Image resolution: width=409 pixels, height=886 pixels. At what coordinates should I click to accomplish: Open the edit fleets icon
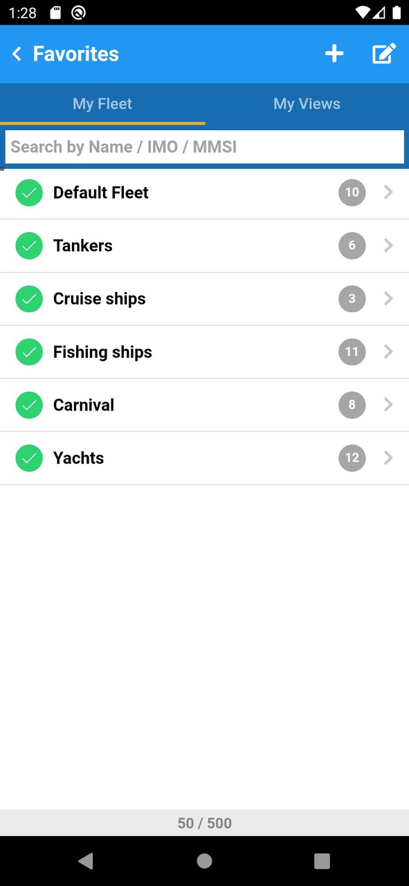384,53
